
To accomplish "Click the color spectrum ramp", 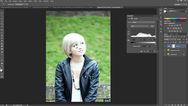I will [175, 19].
